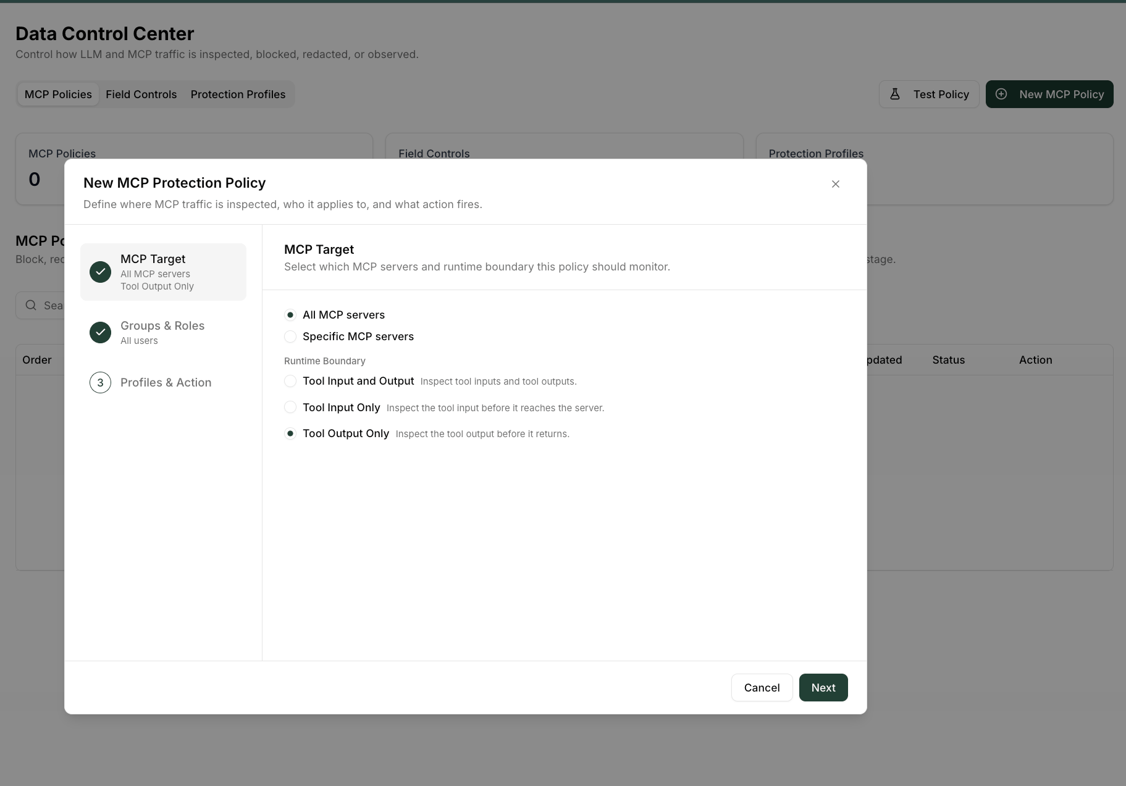The width and height of the screenshot is (1126, 786).
Task: Open the Groups & Roles wizard step
Action: (x=163, y=332)
